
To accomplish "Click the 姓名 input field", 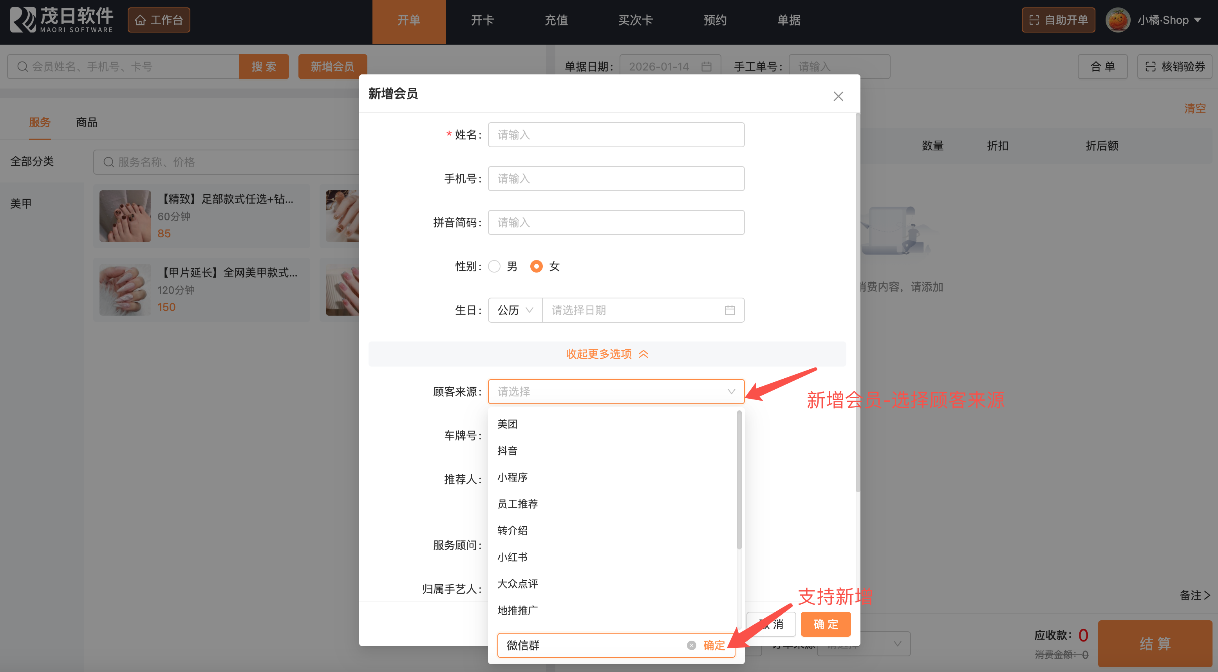I will pyautogui.click(x=616, y=135).
